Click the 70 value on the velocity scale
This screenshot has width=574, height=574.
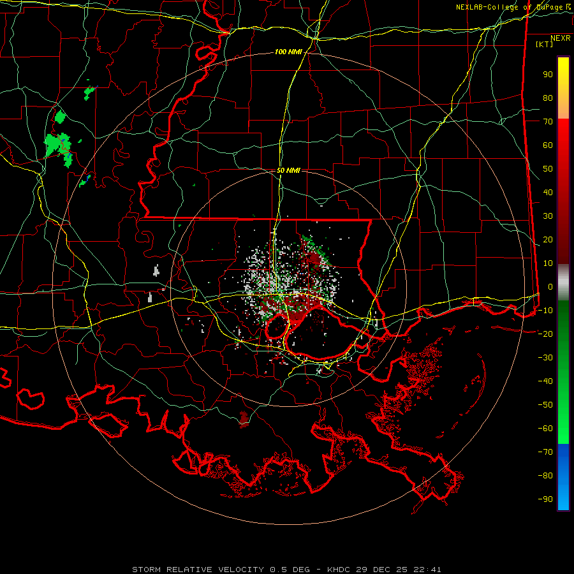(548, 122)
